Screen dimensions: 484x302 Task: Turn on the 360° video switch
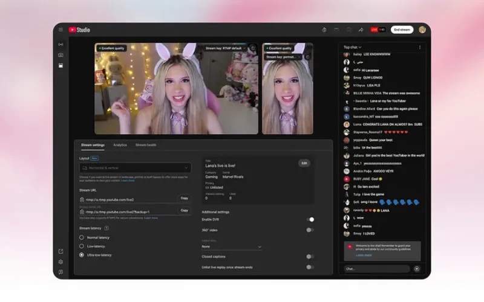[x=310, y=230]
